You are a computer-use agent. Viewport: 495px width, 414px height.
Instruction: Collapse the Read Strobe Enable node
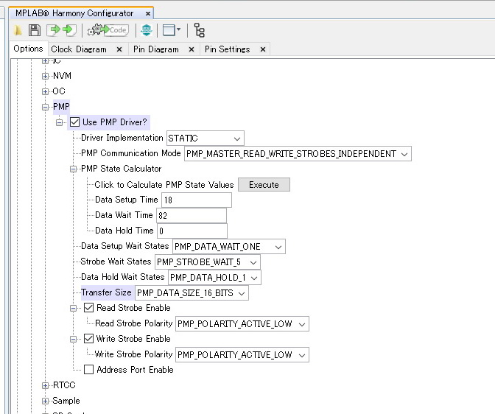pyautogui.click(x=73, y=308)
